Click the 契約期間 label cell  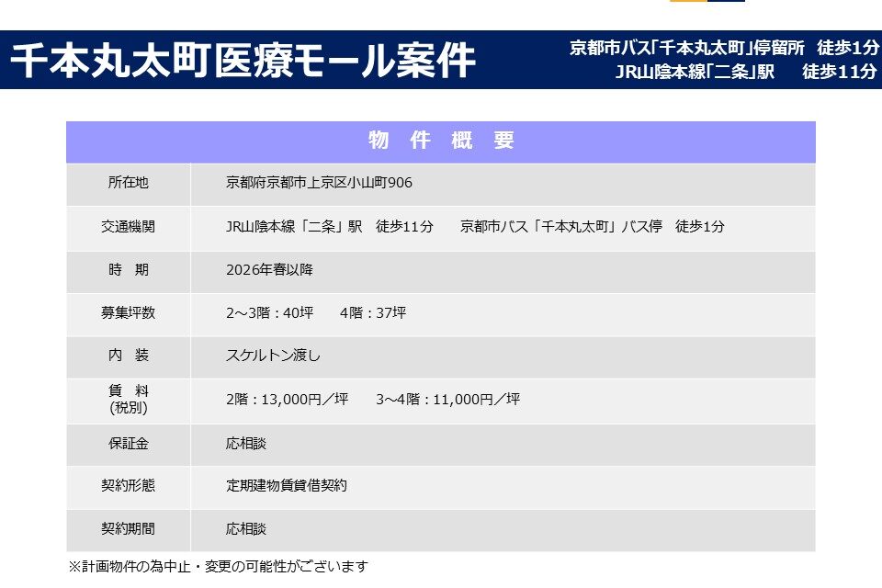[x=129, y=530]
